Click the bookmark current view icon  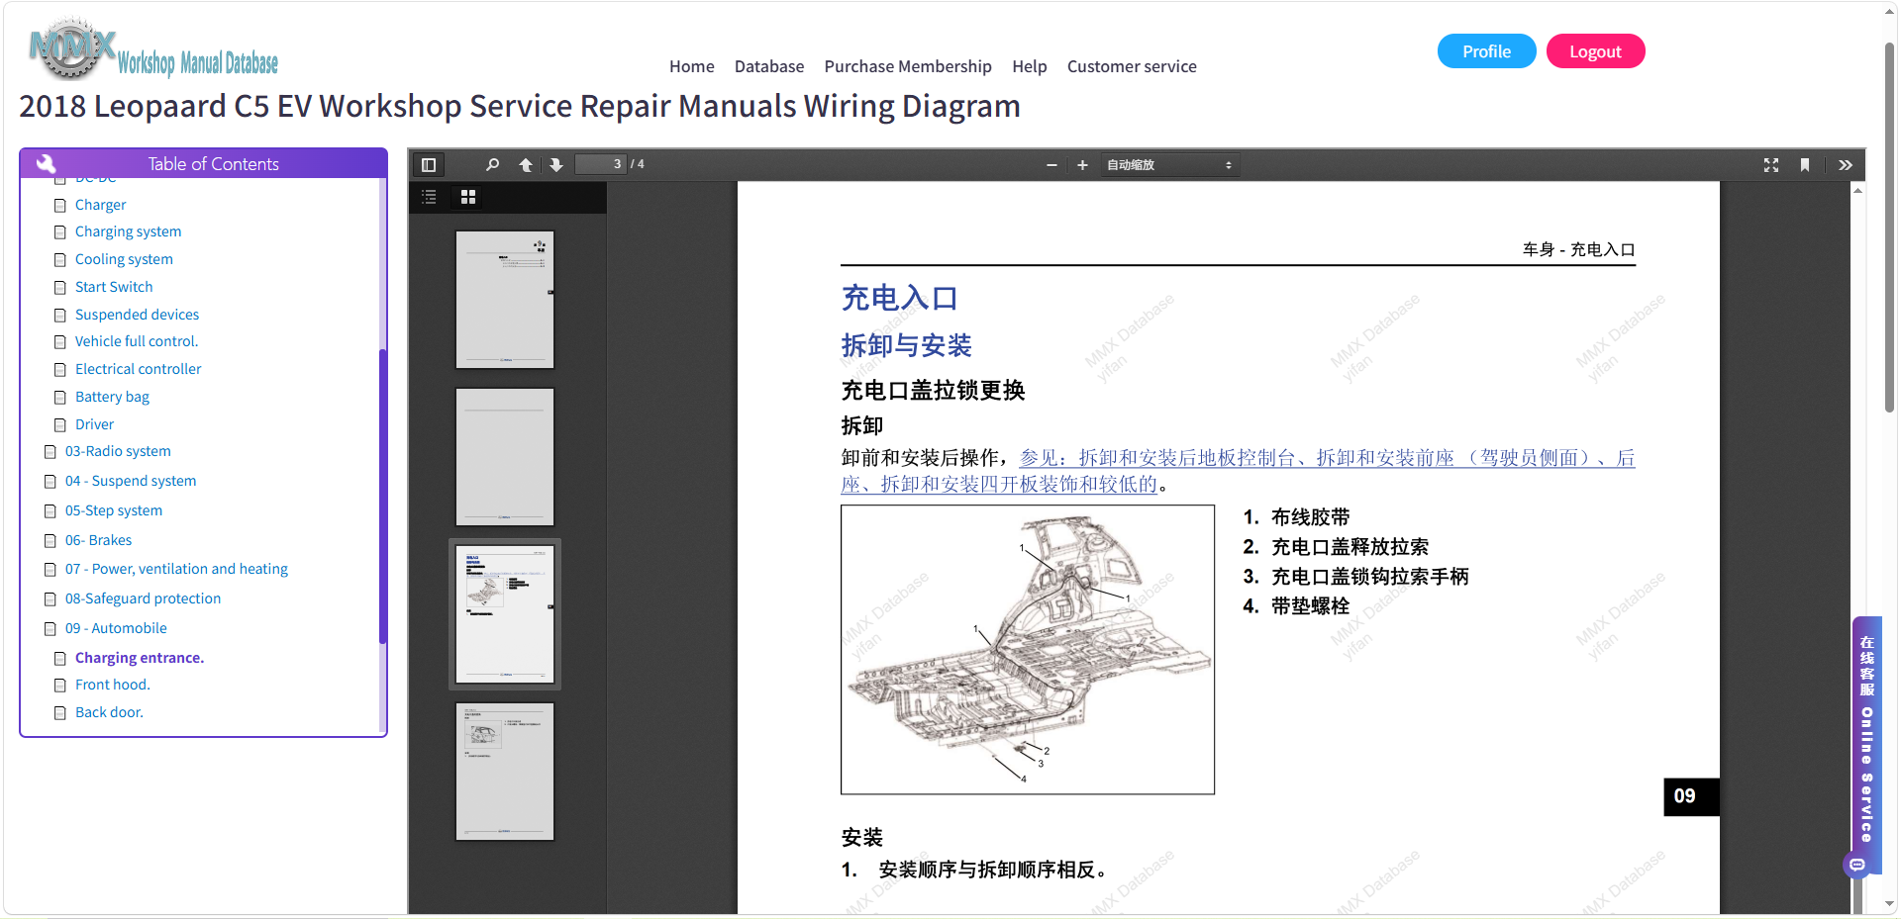(x=1805, y=165)
